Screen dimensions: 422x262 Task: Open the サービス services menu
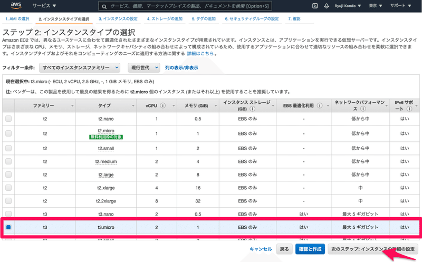pos(44,6)
